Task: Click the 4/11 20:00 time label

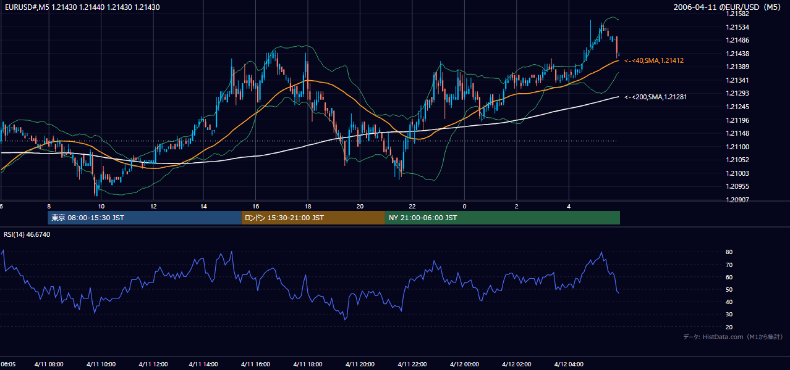Action: [360, 364]
